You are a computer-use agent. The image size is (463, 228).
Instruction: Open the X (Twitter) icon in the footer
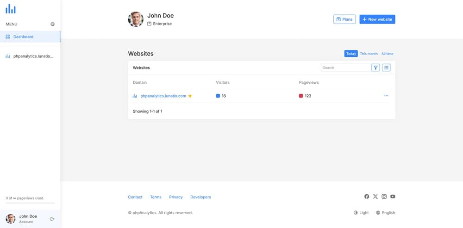click(375, 197)
